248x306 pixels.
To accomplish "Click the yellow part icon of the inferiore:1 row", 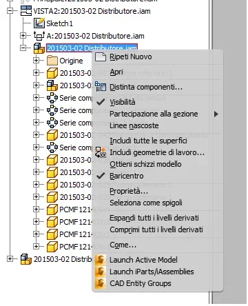I will click(52, 73).
